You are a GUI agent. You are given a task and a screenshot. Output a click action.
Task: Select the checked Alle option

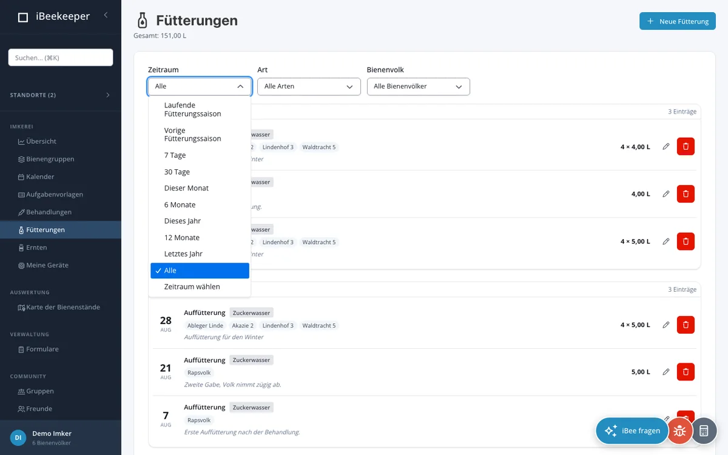pos(200,271)
